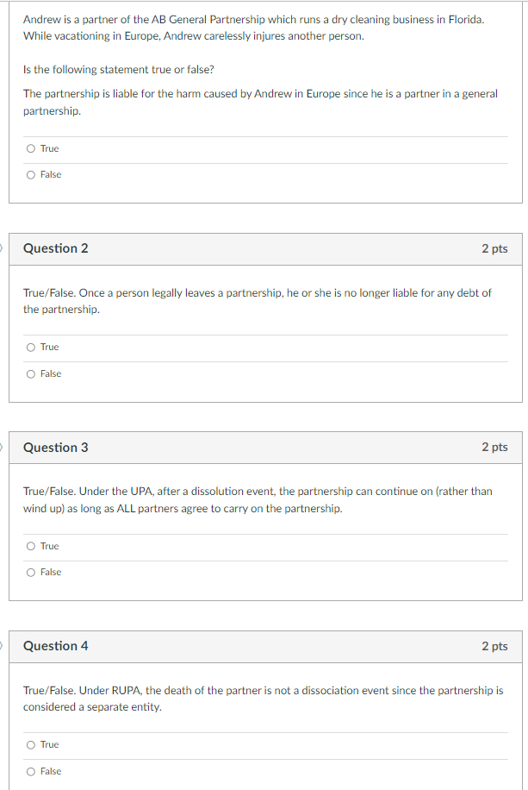Select False for Question 3
Image resolution: width=528 pixels, height=790 pixels.
coord(30,572)
